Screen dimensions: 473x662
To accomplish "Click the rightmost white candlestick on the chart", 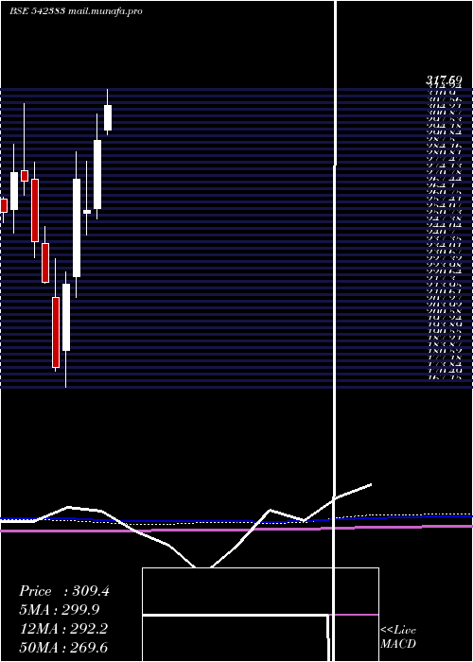I will click(x=108, y=118).
